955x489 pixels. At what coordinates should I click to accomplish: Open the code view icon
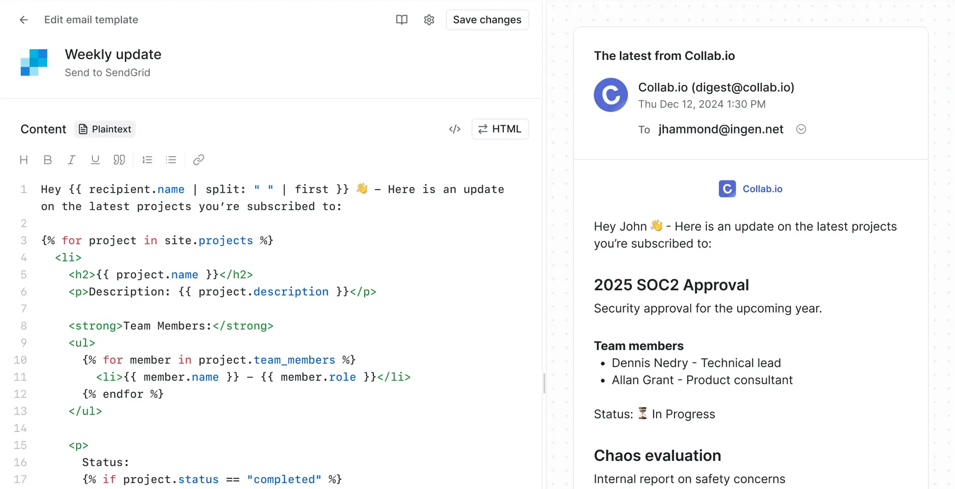(x=455, y=129)
